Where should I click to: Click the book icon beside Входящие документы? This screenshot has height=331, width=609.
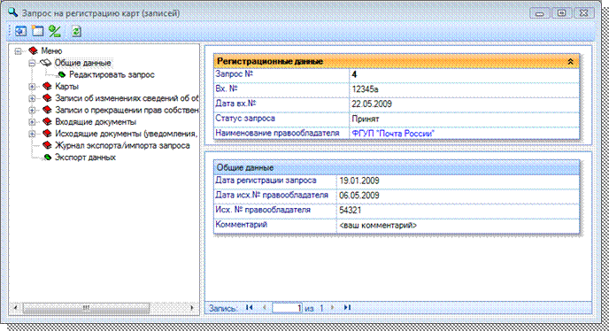(x=47, y=121)
